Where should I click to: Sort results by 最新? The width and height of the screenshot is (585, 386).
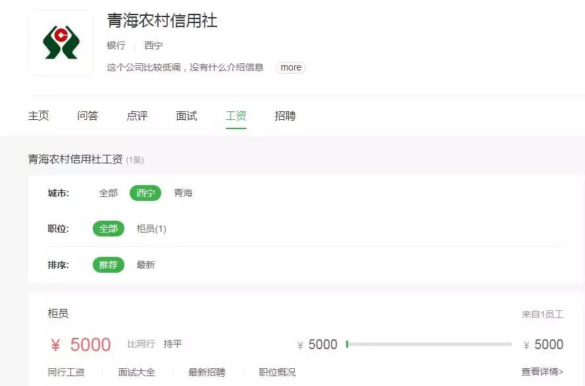145,265
